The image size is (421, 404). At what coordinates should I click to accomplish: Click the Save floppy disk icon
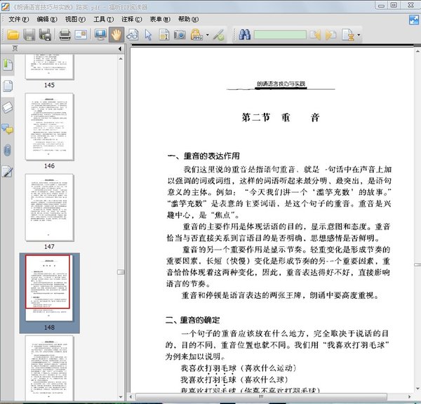click(x=29, y=34)
